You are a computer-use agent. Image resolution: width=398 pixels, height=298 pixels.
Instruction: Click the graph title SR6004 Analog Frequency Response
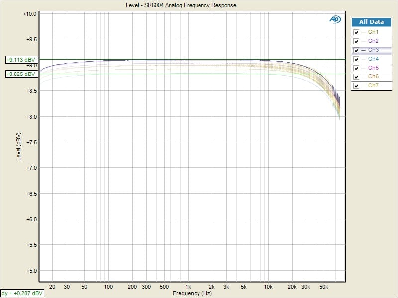pos(182,5)
